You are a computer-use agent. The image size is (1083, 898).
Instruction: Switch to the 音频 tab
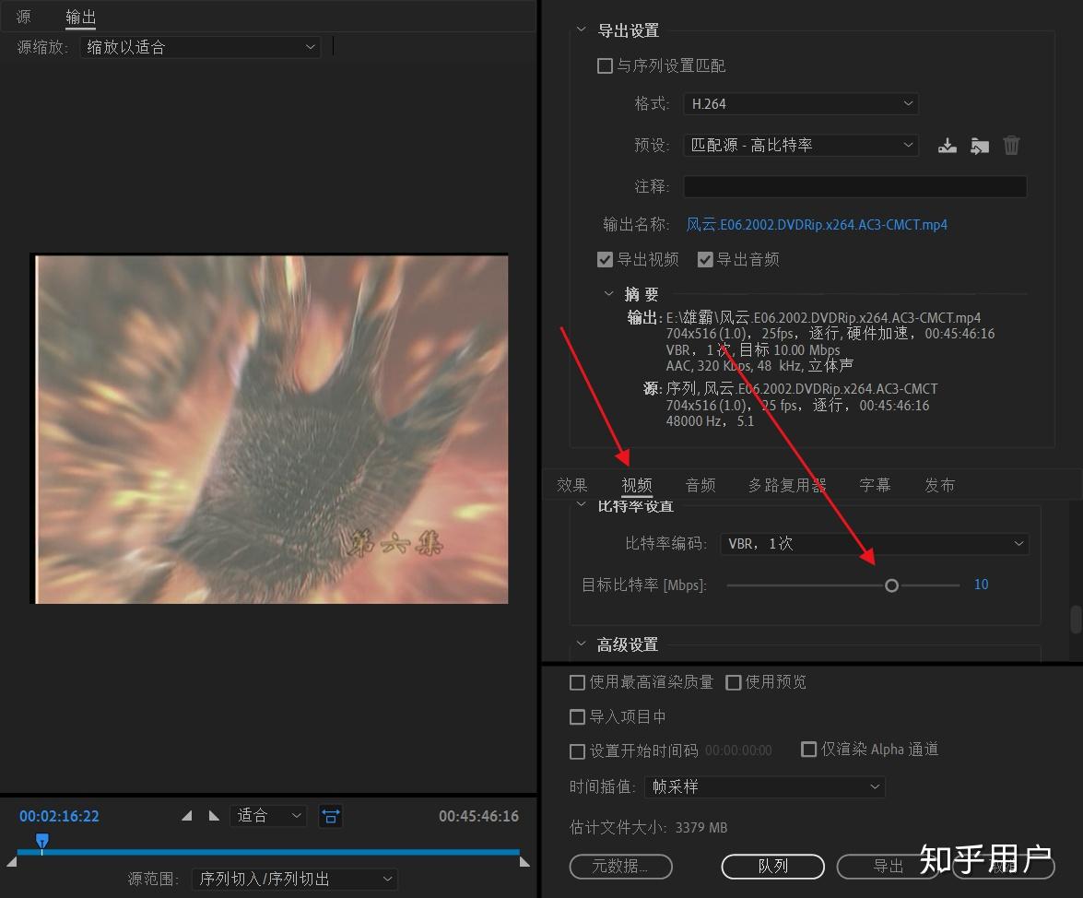pos(700,485)
